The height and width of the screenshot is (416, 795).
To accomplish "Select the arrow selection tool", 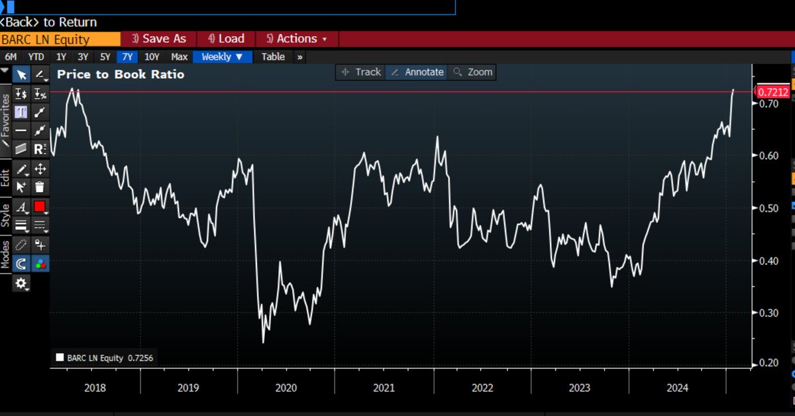I will [22, 75].
